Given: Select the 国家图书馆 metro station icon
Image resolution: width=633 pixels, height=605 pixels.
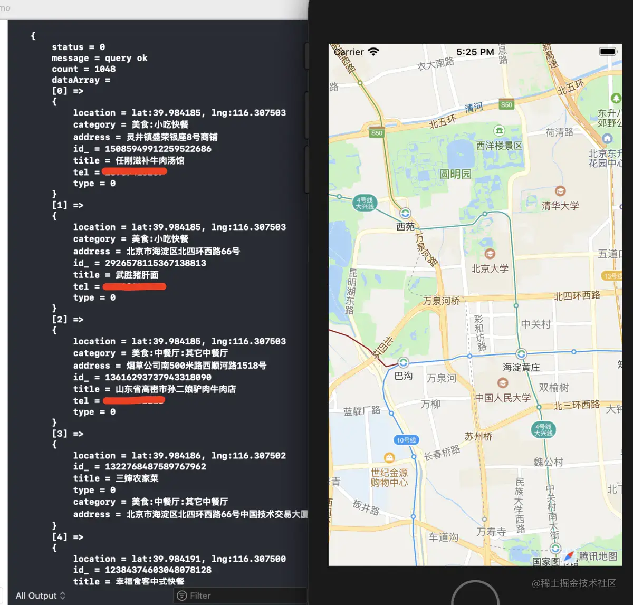Looking at the screenshot, I should (555, 549).
